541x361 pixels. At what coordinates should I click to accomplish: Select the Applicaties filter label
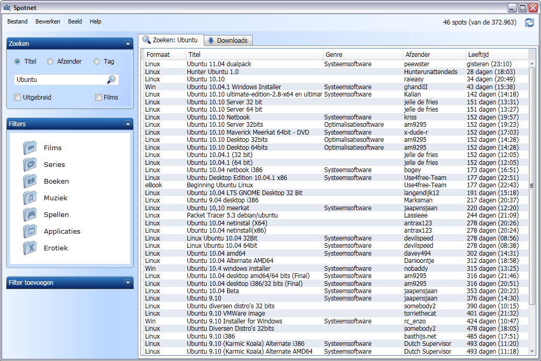click(62, 231)
